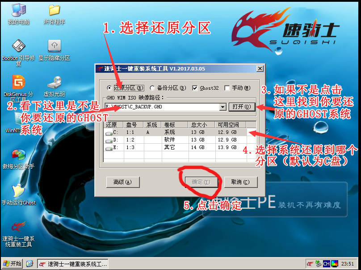Click the 确定(Y) button
Image resolution: width=361 pixels, height=270 pixels.
[201, 182]
